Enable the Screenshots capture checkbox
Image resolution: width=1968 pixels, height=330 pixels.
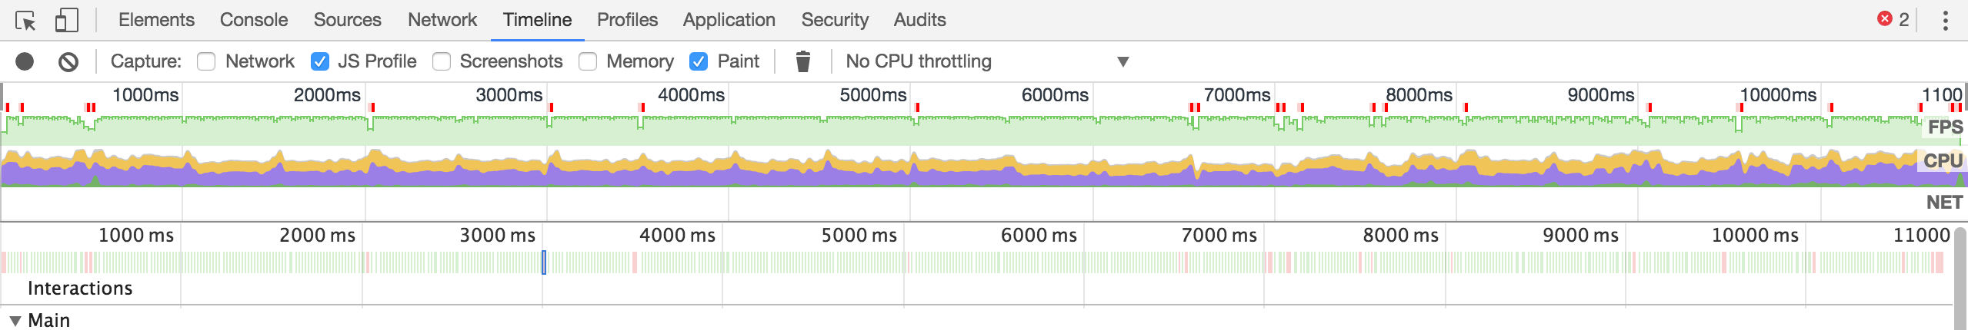[442, 61]
